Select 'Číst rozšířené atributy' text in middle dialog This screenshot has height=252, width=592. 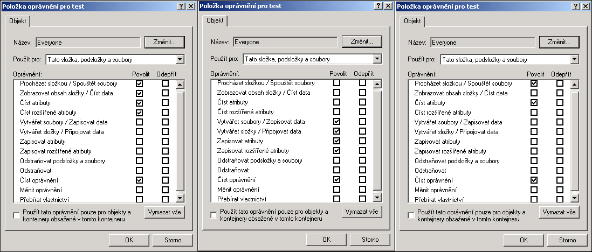pyautogui.click(x=245, y=111)
